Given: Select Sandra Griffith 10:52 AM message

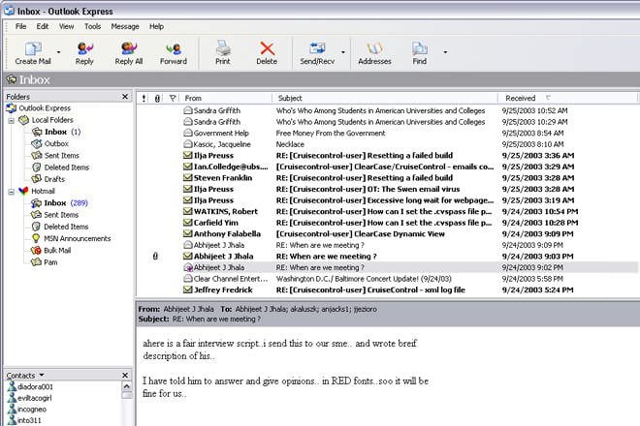Looking at the screenshot, I should click(387, 111).
